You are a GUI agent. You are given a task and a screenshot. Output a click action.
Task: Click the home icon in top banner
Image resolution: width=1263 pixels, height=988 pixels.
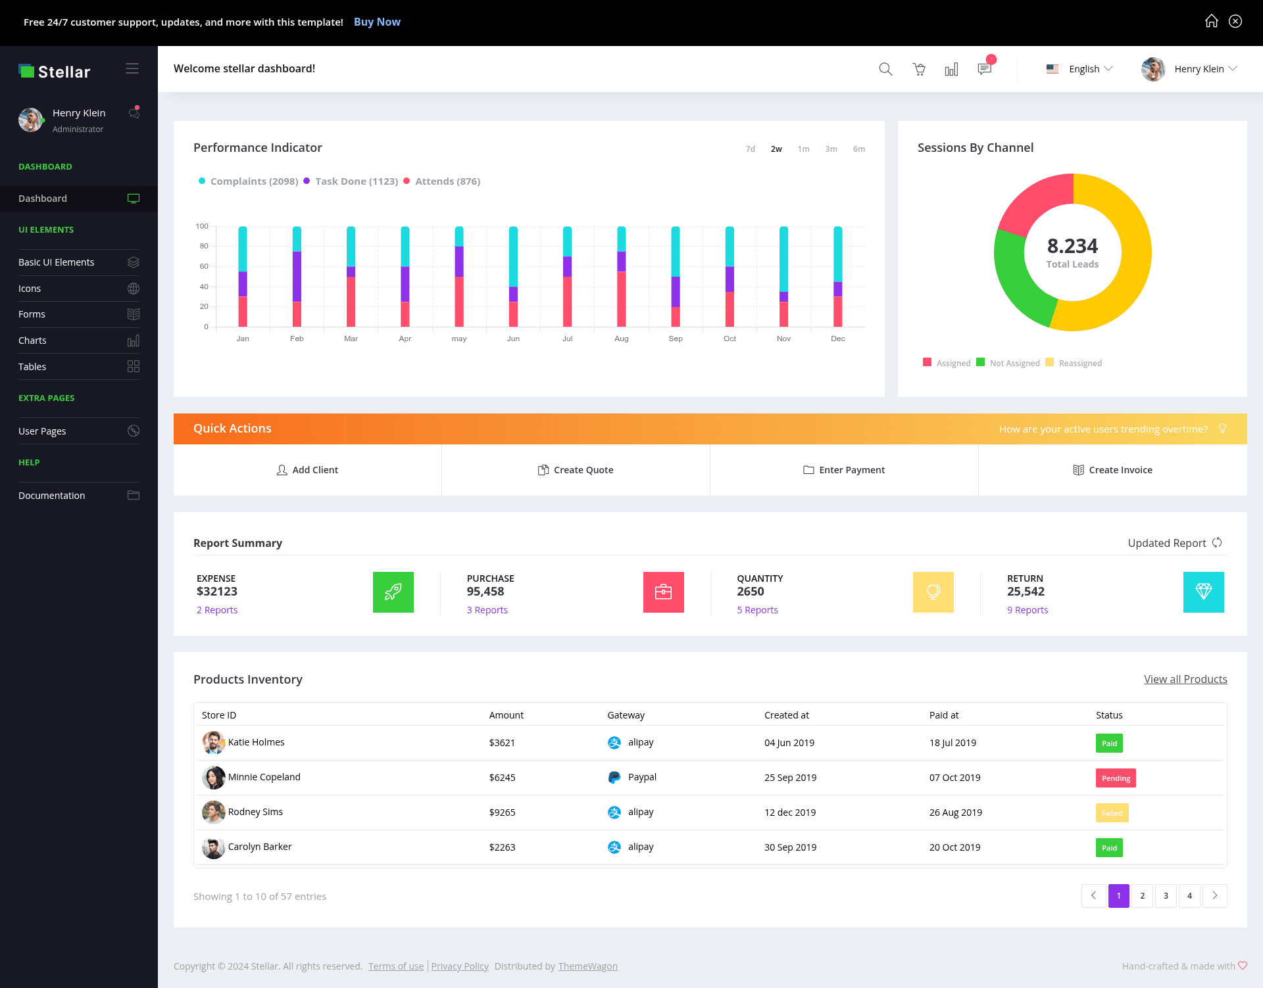click(x=1211, y=21)
